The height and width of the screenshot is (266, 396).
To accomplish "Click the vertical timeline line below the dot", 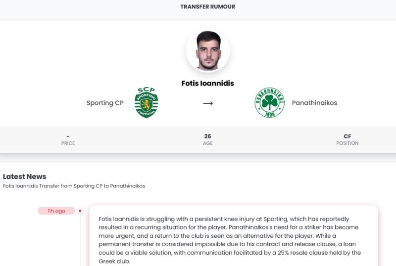I will click(80, 242).
